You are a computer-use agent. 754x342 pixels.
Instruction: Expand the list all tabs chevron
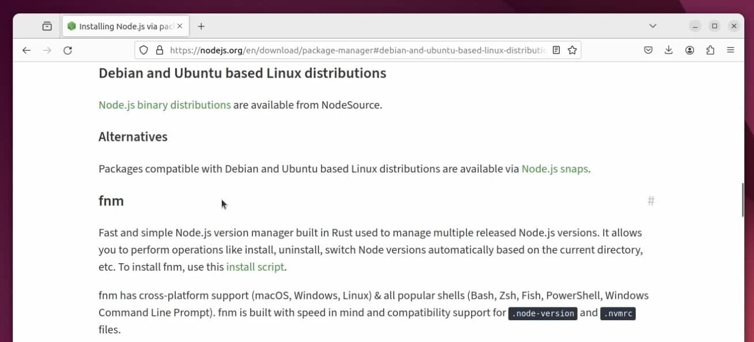(653, 26)
